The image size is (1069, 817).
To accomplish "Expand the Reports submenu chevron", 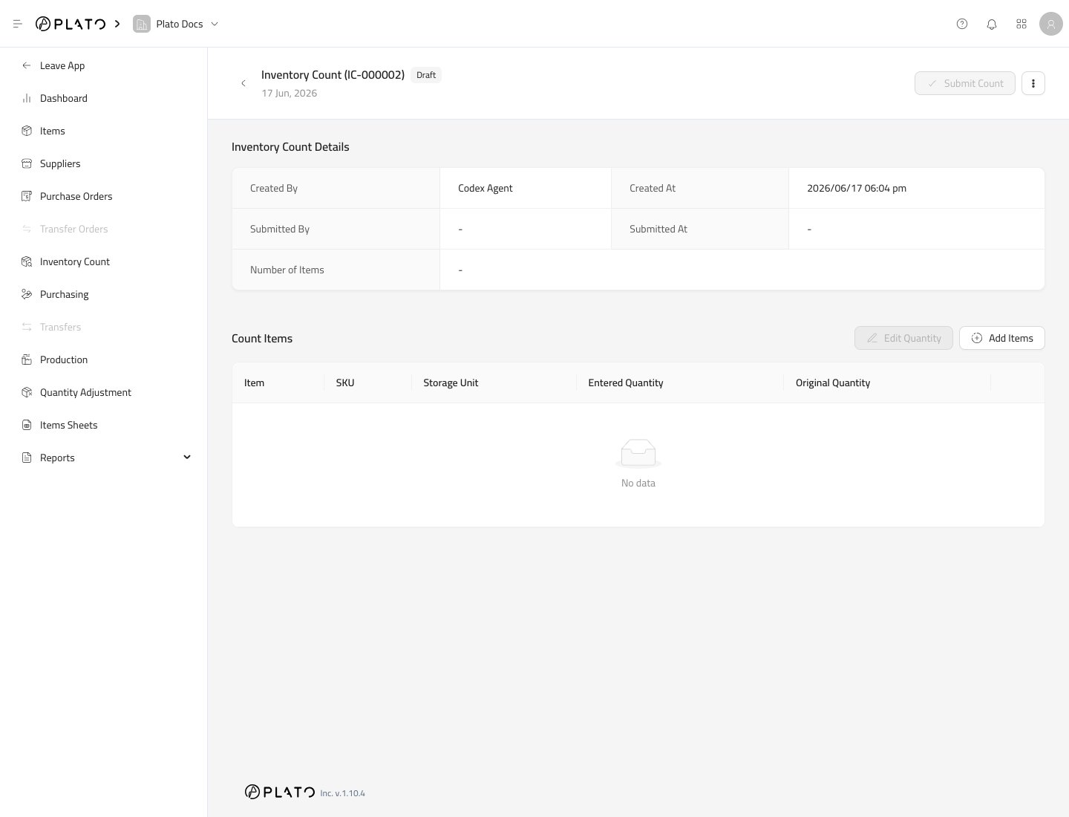I will click(187, 457).
